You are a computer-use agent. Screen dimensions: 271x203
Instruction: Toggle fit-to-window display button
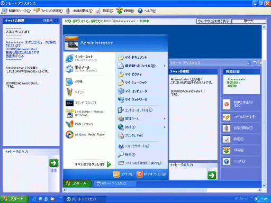[213, 21]
